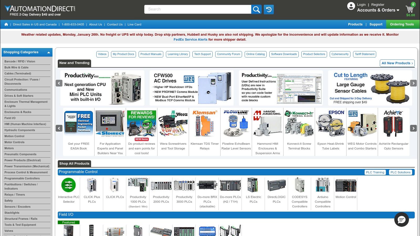Follow the FedEx Service Alerts link
420x236 pixels.
tap(190, 39)
